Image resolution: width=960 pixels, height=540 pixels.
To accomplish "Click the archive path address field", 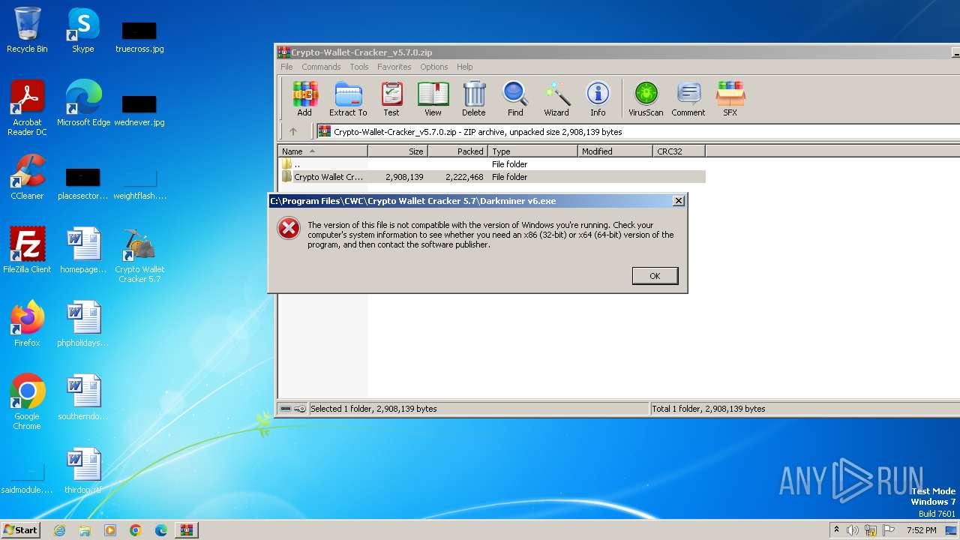I will point(637,131).
